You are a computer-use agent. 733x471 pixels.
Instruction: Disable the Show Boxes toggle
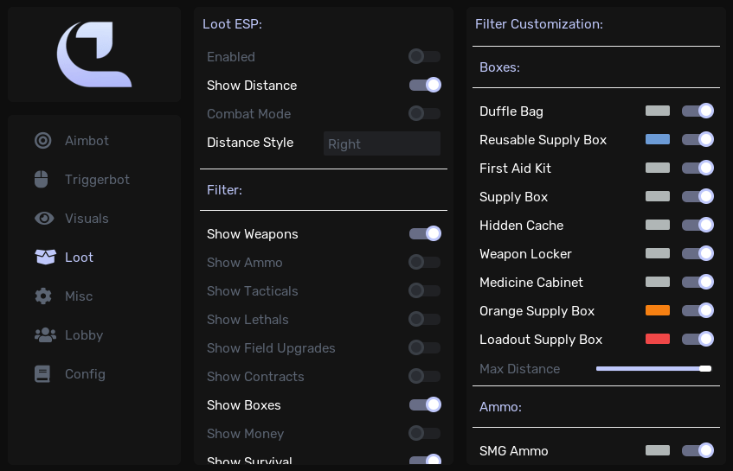click(424, 404)
